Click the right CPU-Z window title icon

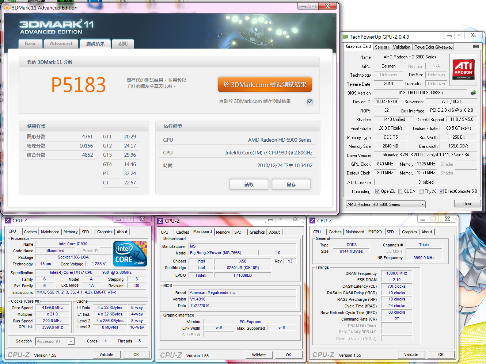click(312, 221)
